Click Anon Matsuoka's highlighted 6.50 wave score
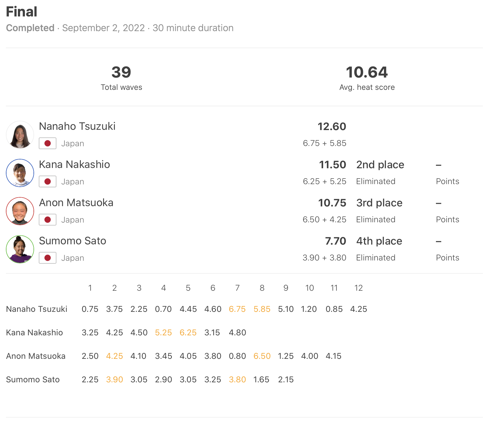 (262, 356)
